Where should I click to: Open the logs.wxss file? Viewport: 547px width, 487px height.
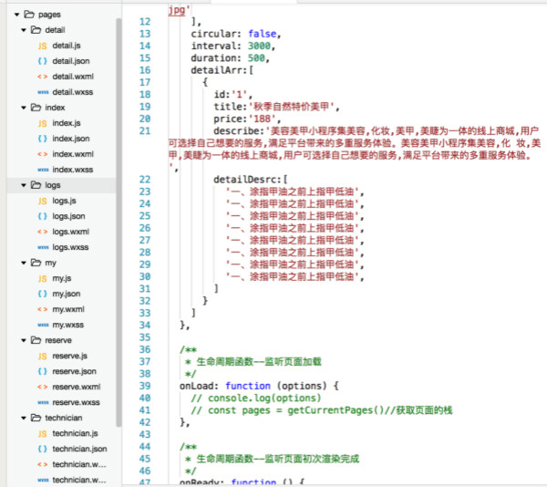70,247
